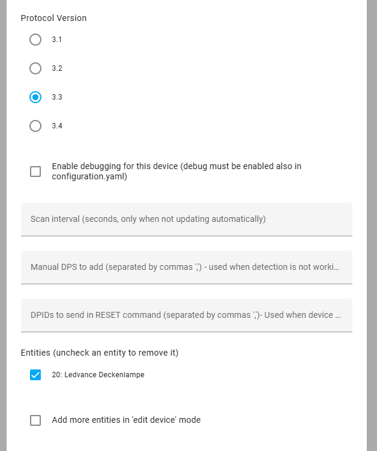Click the selected 3.3 radio circle

35,97
